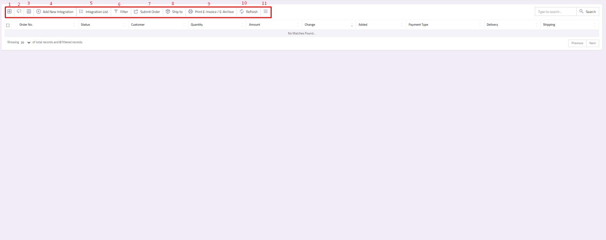This screenshot has width=606, height=240.
Task: Open the Integration List
Action: pos(94,12)
